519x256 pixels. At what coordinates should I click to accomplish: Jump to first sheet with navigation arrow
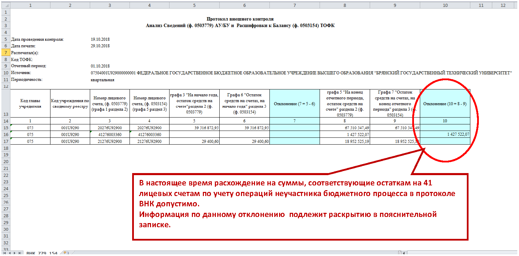pyautogui.click(x=4, y=253)
